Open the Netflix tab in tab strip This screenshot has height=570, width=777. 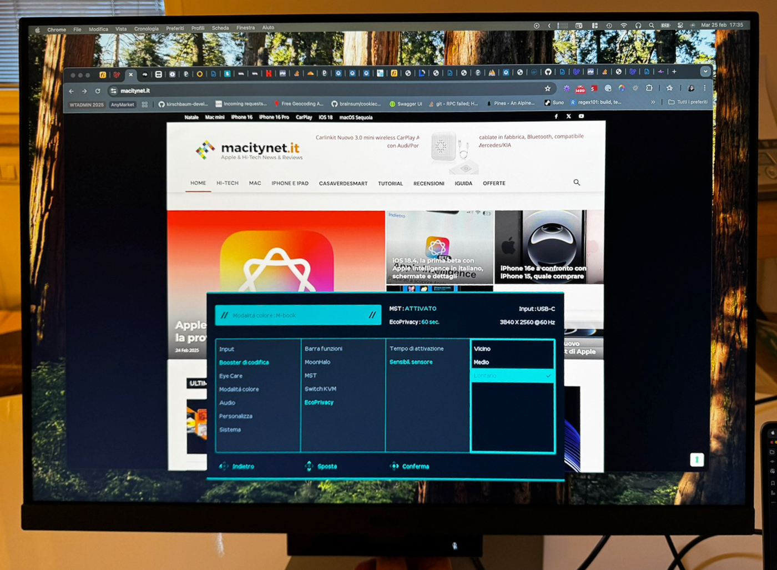tap(269, 73)
